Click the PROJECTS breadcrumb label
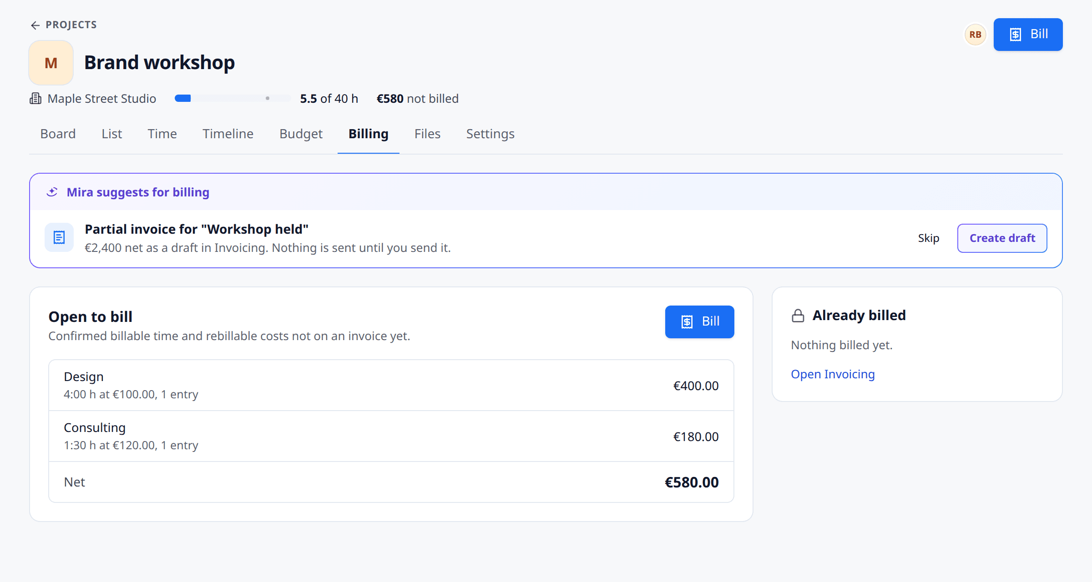The width and height of the screenshot is (1092, 582). coord(71,25)
